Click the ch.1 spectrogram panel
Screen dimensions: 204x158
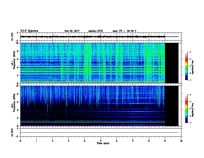click(x=92, y=63)
